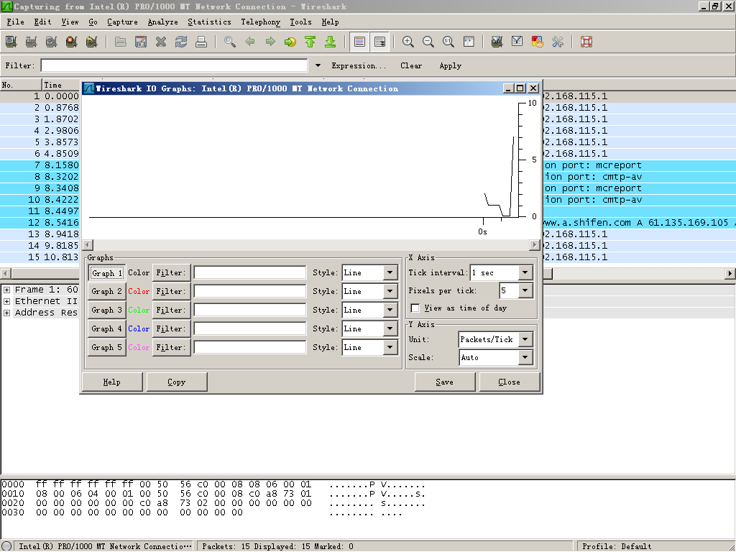Copy the IO graph data
The width and height of the screenshot is (736, 552).
[177, 382]
